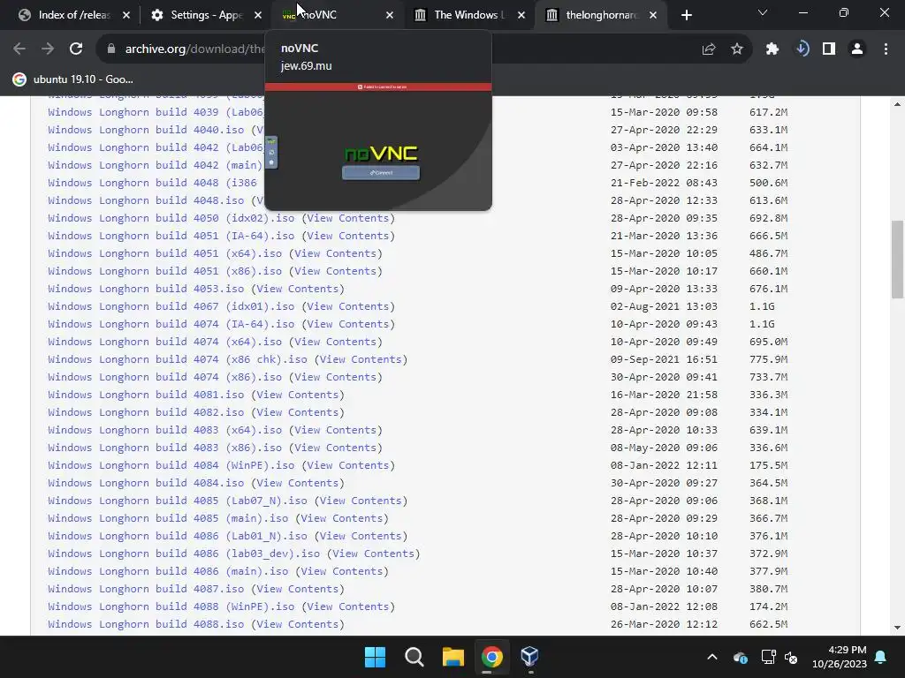Click the cloud info tray icon
905x678 pixels.
point(741,657)
